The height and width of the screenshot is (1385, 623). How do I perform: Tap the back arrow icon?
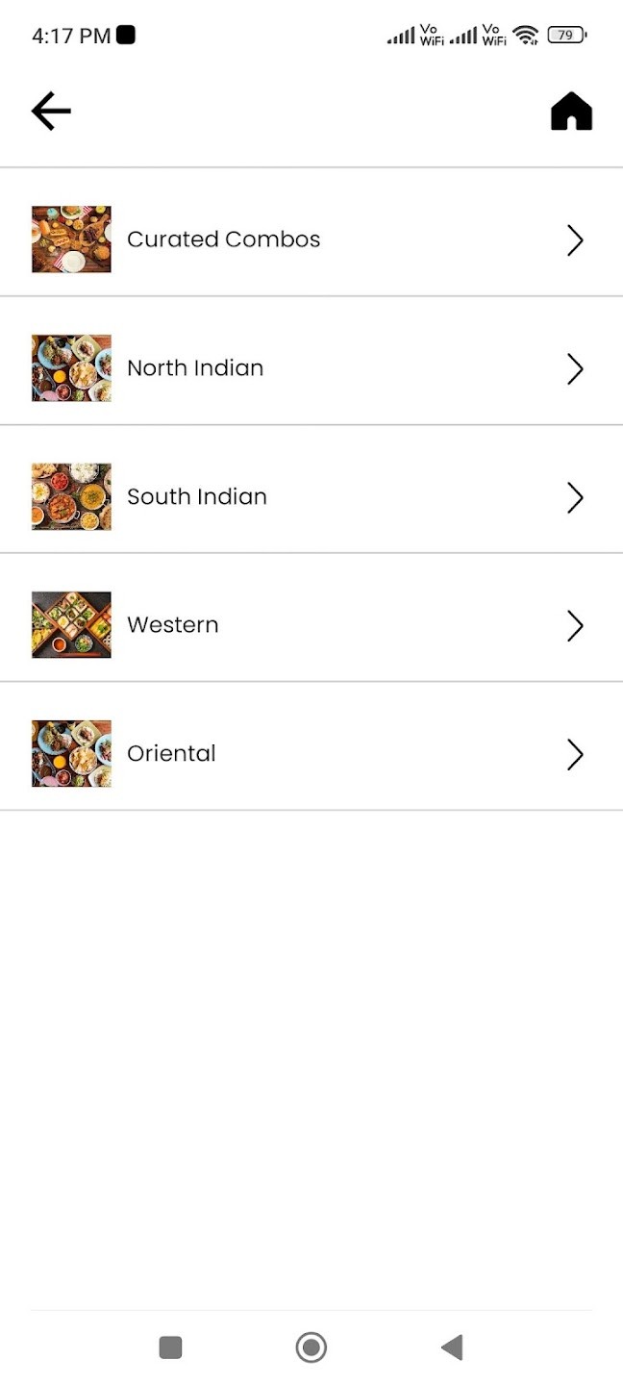click(x=51, y=112)
